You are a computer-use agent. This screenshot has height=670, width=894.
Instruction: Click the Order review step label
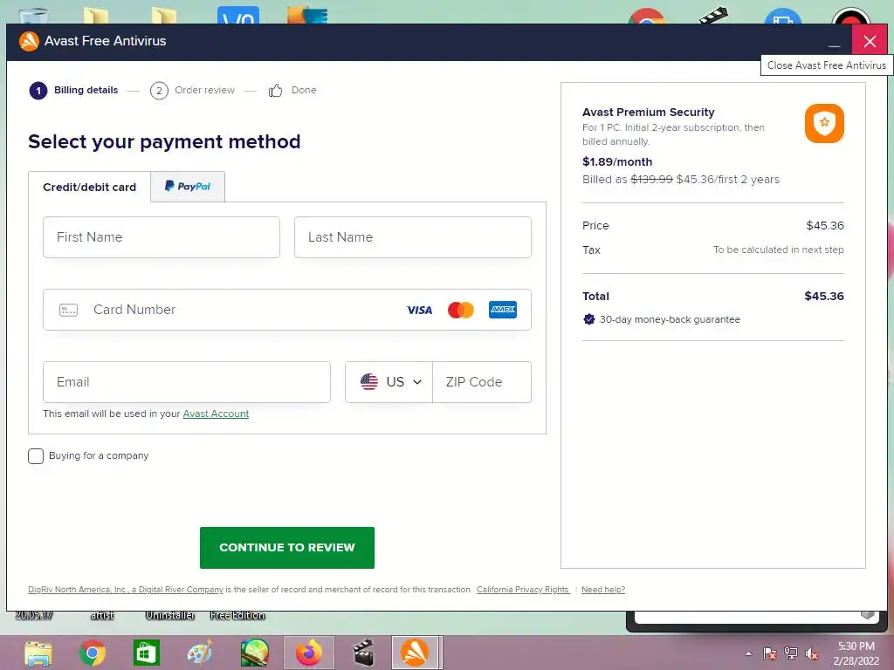point(204,90)
